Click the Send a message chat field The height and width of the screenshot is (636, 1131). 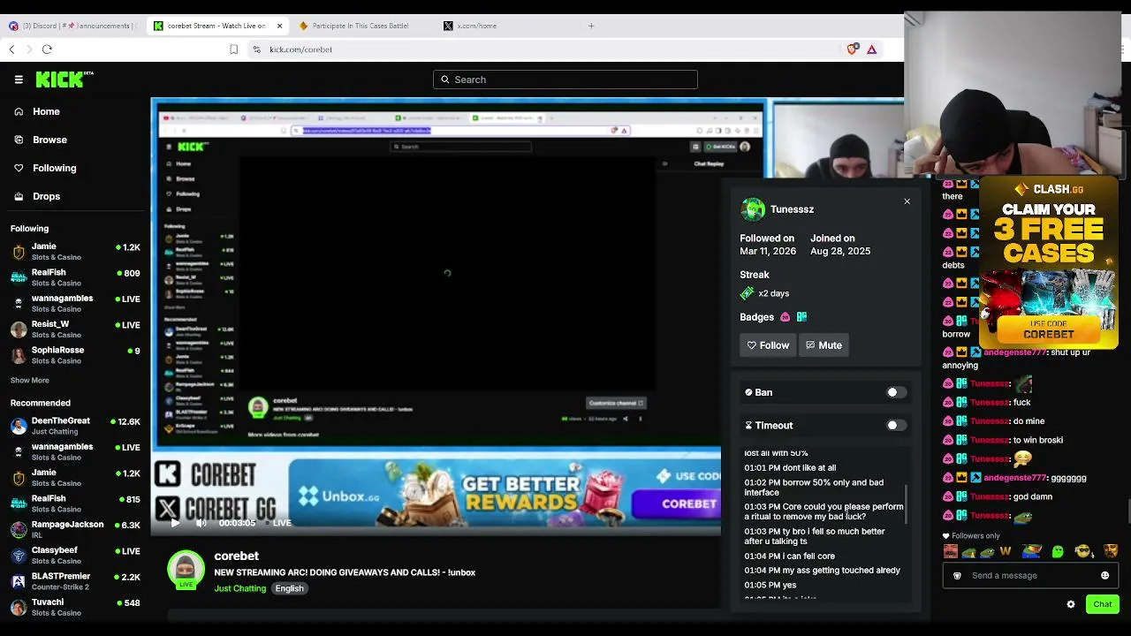click(x=1030, y=575)
